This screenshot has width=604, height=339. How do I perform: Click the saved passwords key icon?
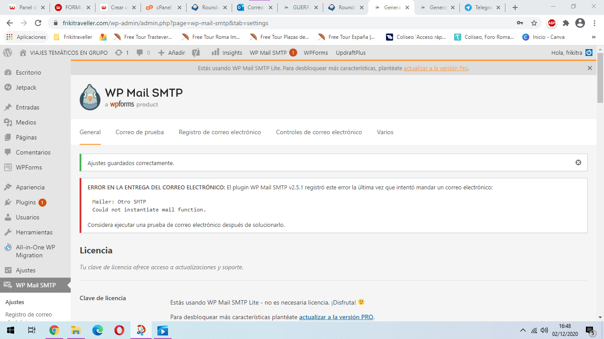[x=520, y=23]
